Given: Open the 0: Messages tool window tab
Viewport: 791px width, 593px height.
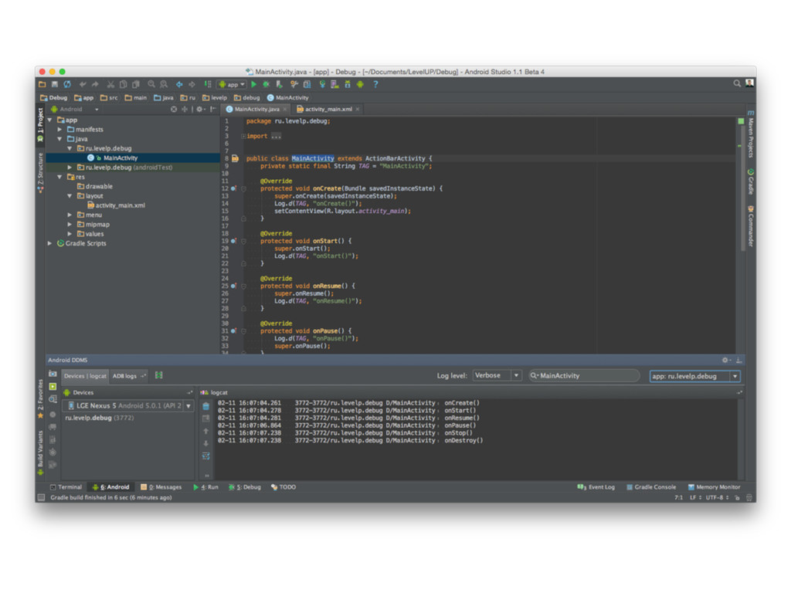Looking at the screenshot, I should 161,487.
